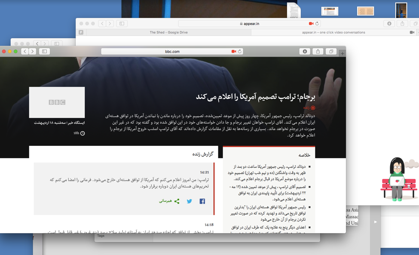
Task: Click the pinned F tab in appear.in window
Action: click(x=81, y=32)
